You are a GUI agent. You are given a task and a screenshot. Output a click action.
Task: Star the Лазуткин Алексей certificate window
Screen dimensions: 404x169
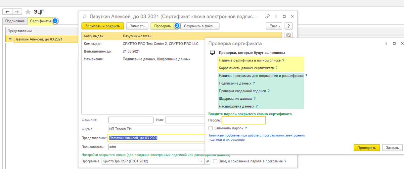[x=85, y=17]
